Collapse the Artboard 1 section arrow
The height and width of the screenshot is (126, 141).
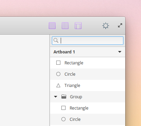pyautogui.click(x=120, y=52)
